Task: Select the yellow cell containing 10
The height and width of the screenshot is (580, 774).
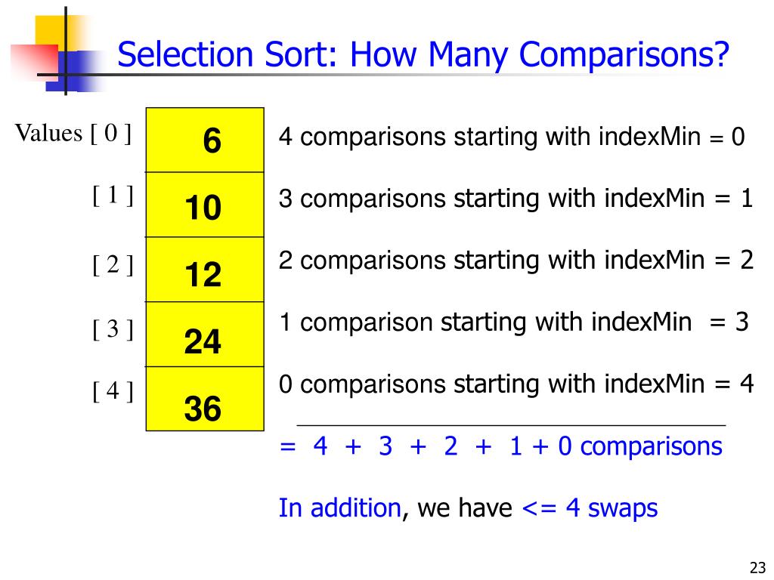Action: pos(205,205)
